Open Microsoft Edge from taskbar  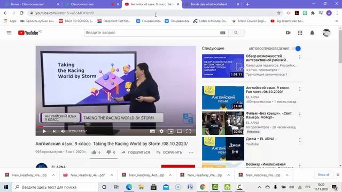tap(129, 187)
